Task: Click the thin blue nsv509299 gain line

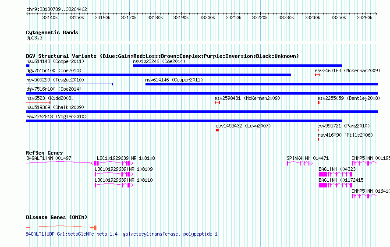Action: (x=70, y=84)
